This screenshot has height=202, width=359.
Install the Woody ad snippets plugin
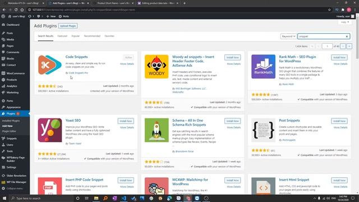pyautogui.click(x=232, y=57)
